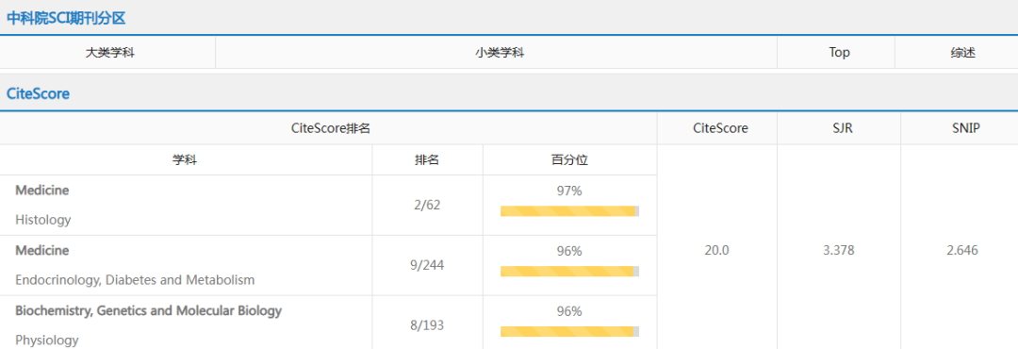Click the Top column header
Image resolution: width=1018 pixels, height=349 pixels.
(x=839, y=53)
